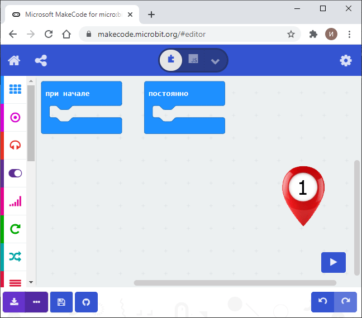Open the MakeCode Home page icon
Screen dimensions: 362x318
pyautogui.click(x=14, y=61)
